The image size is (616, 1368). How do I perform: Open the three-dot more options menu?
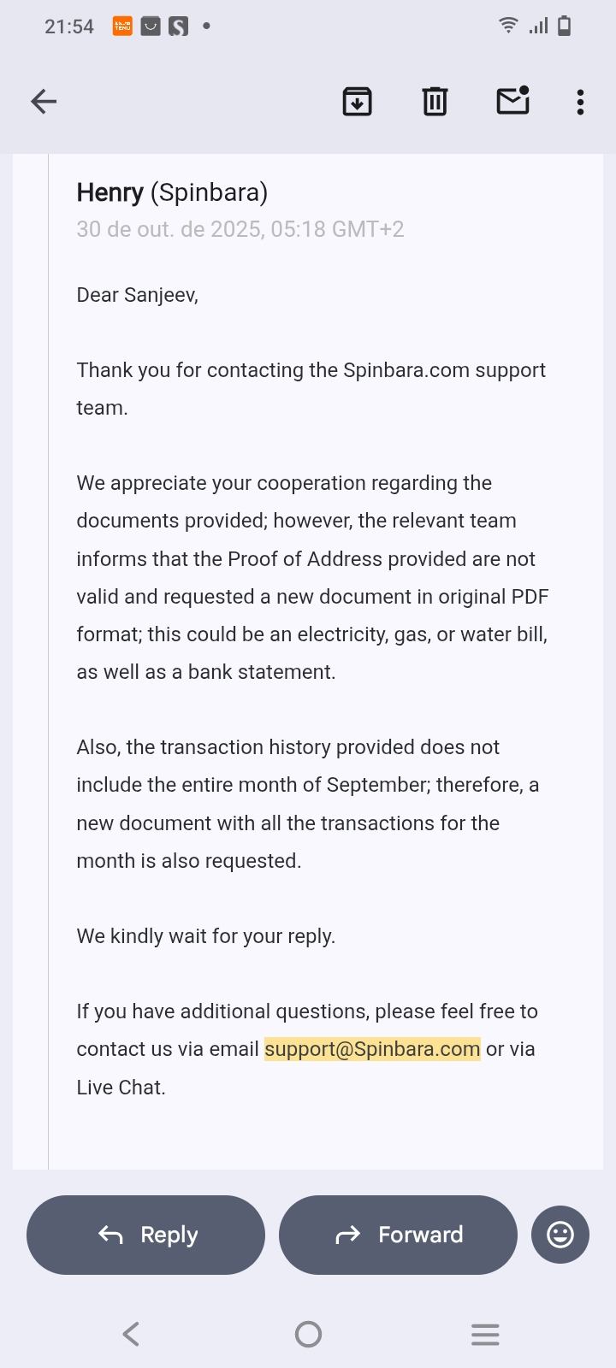pyautogui.click(x=580, y=102)
